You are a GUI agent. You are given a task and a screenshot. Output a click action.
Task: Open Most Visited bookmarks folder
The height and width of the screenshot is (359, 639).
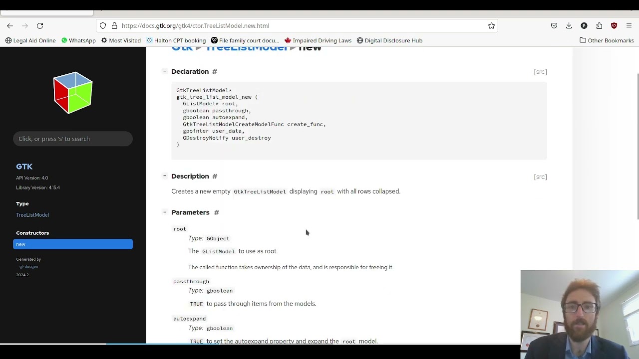pyautogui.click(x=121, y=40)
